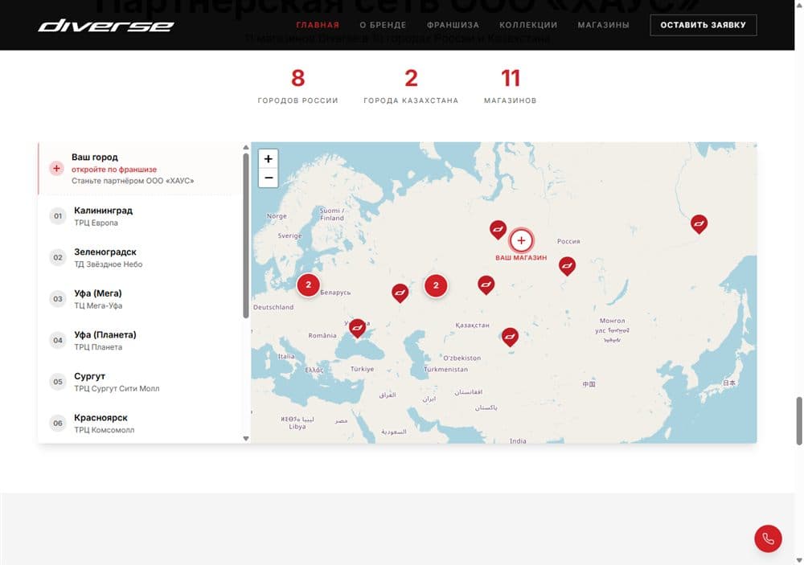Open the ФРАНШИЗА menu item

tap(453, 25)
